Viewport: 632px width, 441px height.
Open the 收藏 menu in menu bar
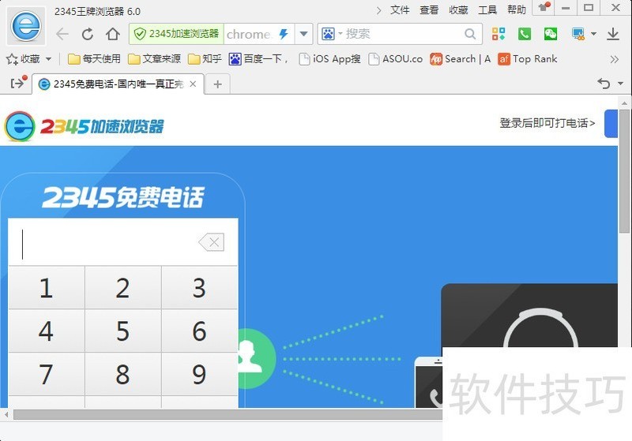point(458,9)
